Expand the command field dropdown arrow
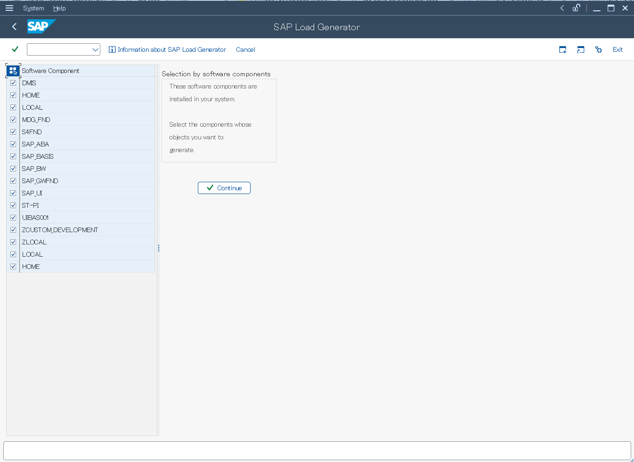Viewport: 634px width, 462px height. 95,49
